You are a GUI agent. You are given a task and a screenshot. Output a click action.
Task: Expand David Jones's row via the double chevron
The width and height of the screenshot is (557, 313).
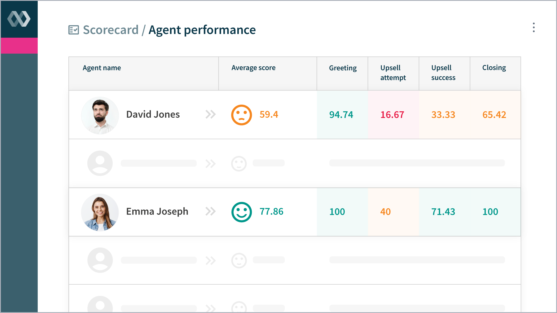211,114
